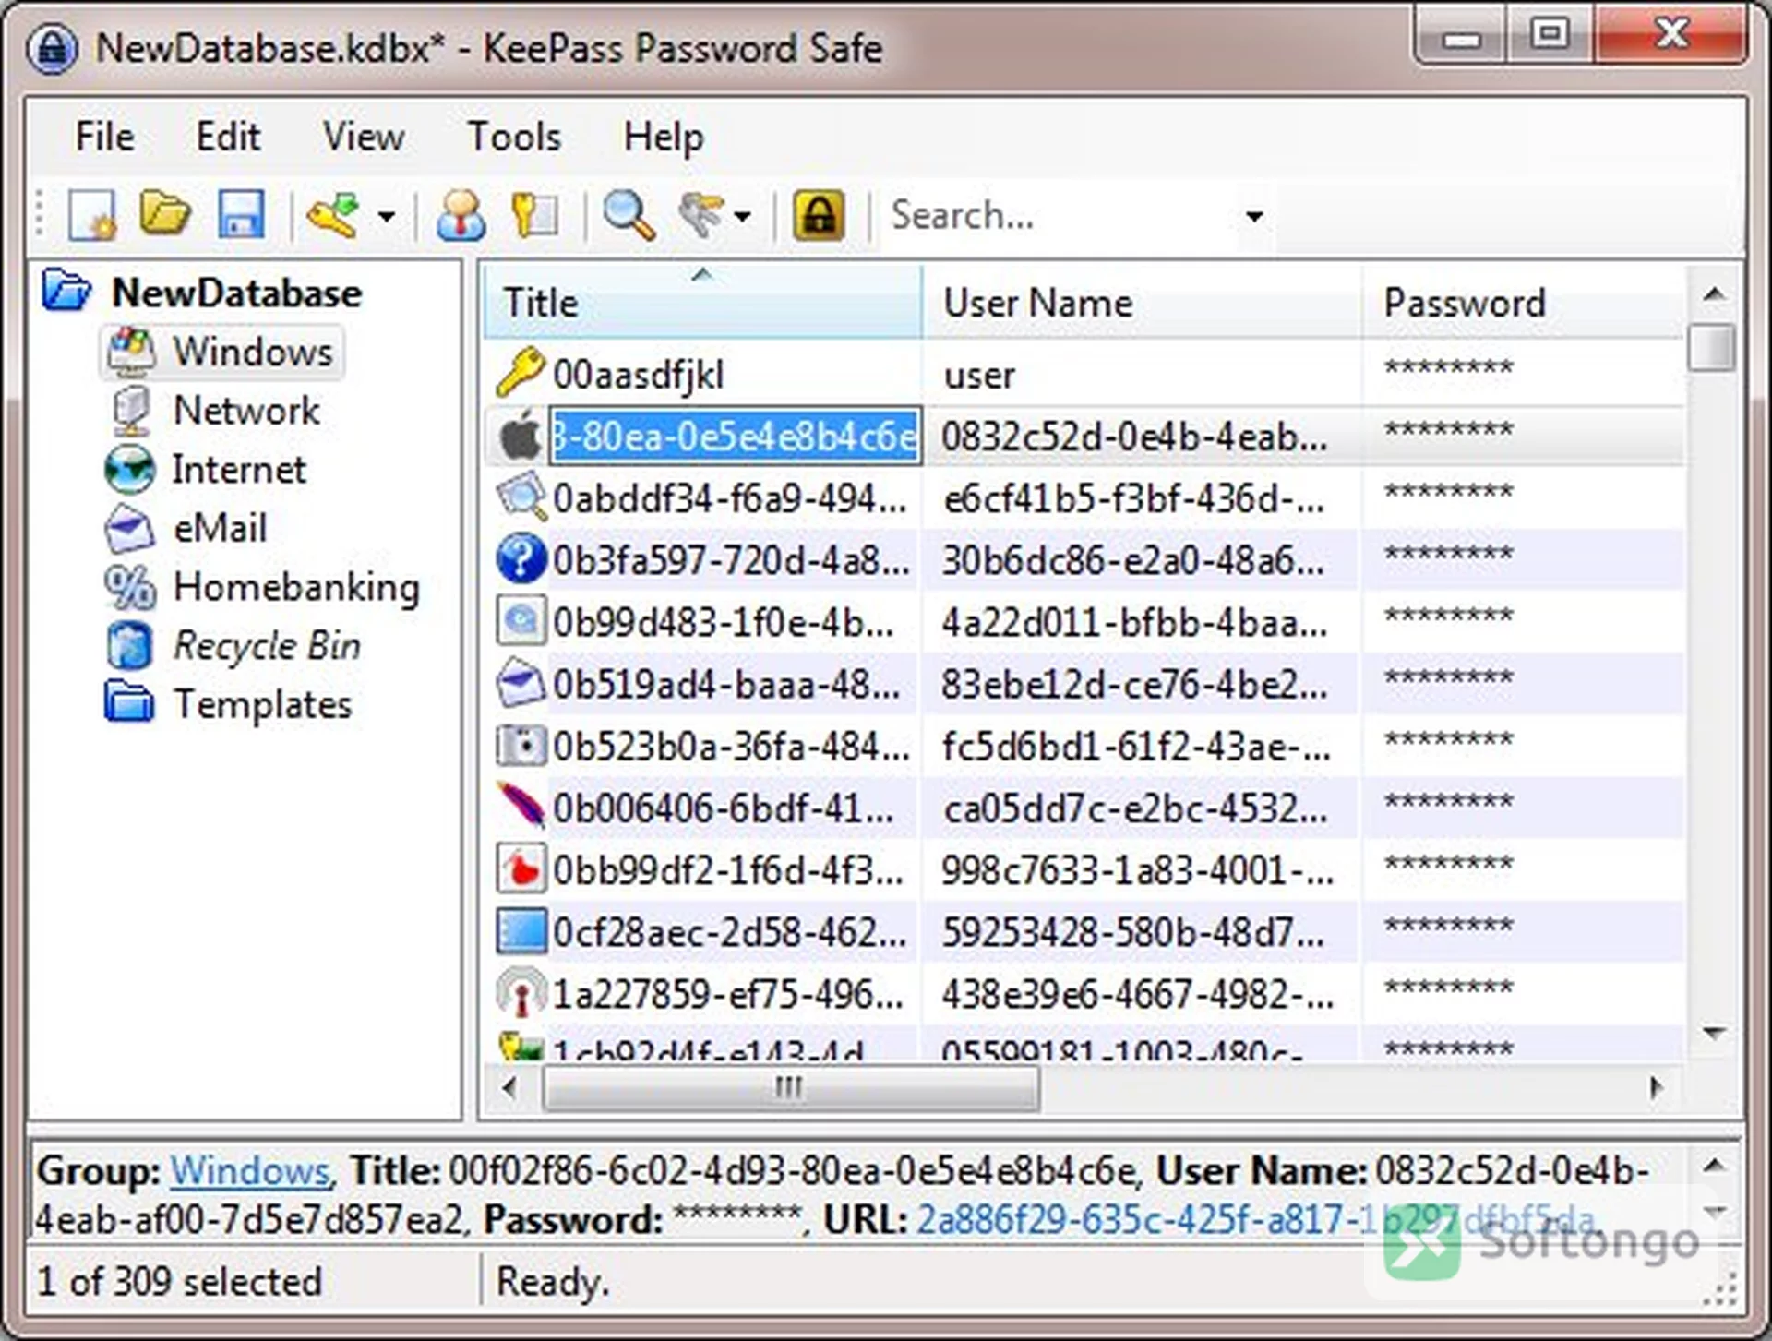The image size is (1772, 1341).
Task: Lock the workspace with the padlock icon
Action: [x=819, y=215]
